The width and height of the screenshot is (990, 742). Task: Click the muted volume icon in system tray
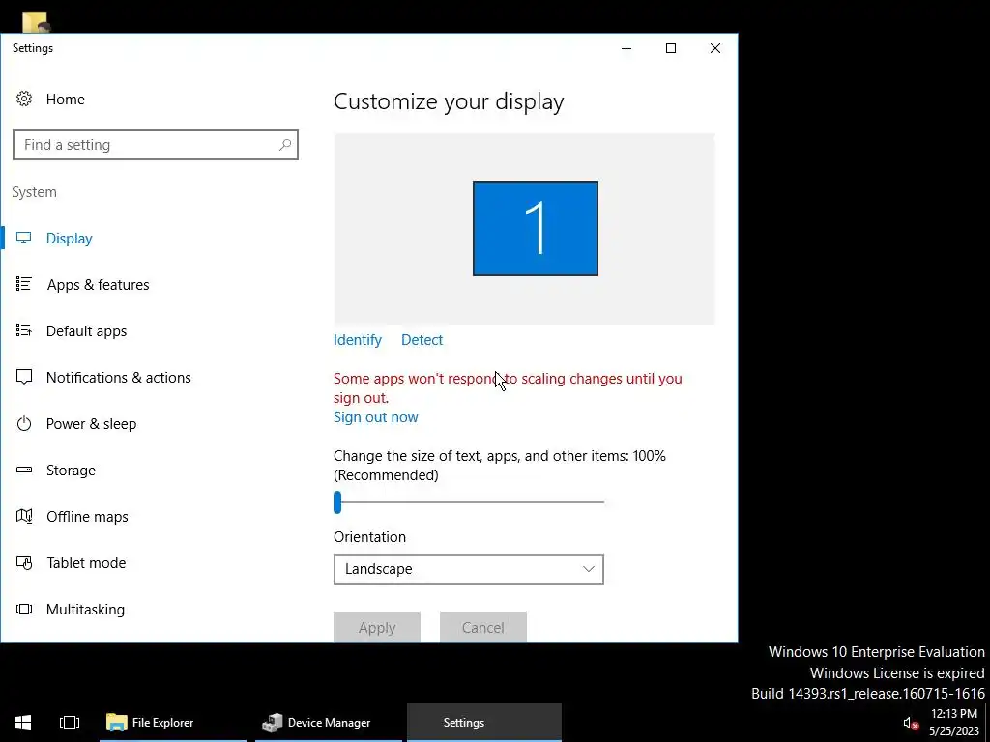point(910,723)
